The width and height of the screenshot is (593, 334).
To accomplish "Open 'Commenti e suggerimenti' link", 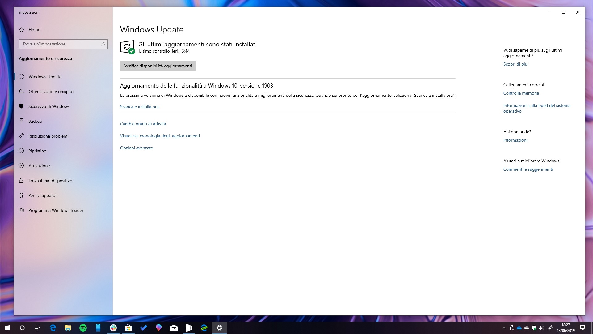I will coord(528,169).
